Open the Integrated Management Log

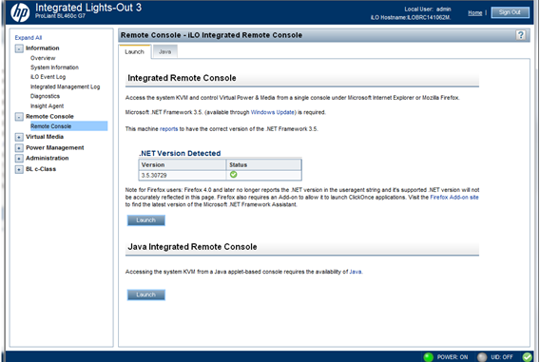[65, 86]
